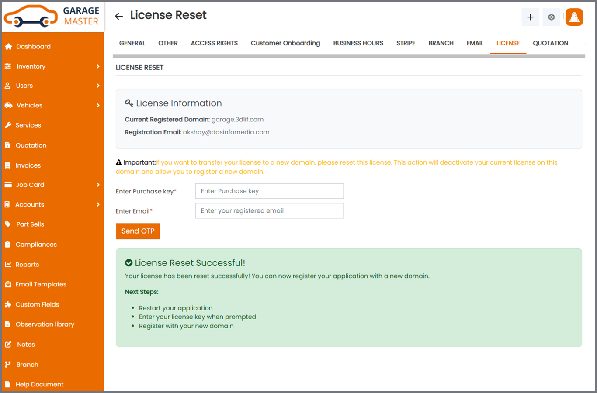Open the orange user profile avatar

pyautogui.click(x=574, y=17)
